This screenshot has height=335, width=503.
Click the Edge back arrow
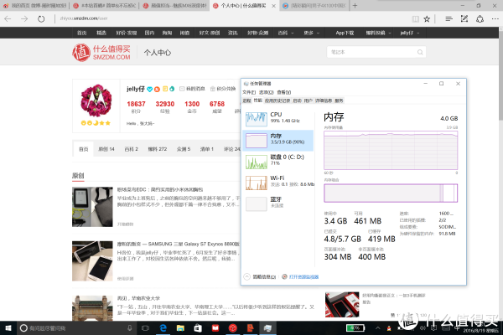click(x=8, y=19)
